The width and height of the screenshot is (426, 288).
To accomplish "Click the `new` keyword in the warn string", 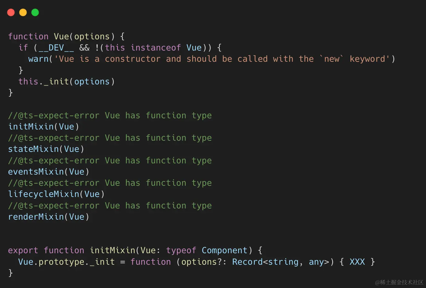I will (x=332, y=59).
